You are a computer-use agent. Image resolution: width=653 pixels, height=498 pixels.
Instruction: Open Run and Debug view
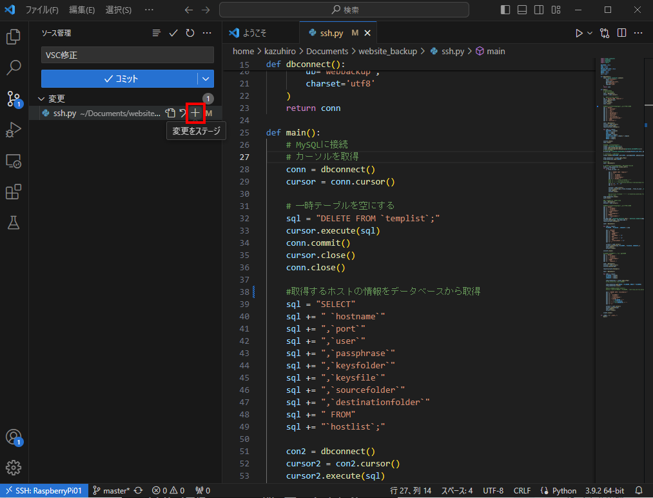click(13, 130)
